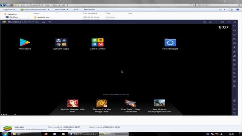The width and height of the screenshot is (242, 136).
Task: Click the Android back arrow in sidebar
Action: point(234,105)
